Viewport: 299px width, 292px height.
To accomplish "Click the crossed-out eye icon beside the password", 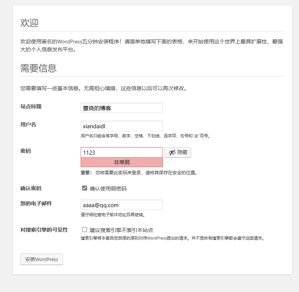I will 172,152.
